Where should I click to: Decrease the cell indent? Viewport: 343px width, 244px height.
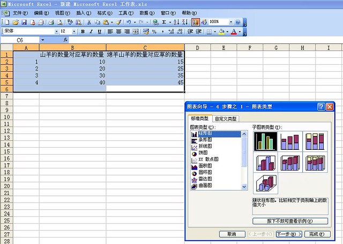click(x=190, y=32)
